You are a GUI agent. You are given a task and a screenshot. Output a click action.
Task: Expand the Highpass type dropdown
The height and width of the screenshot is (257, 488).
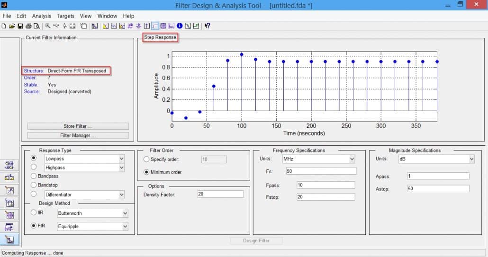tap(121, 168)
